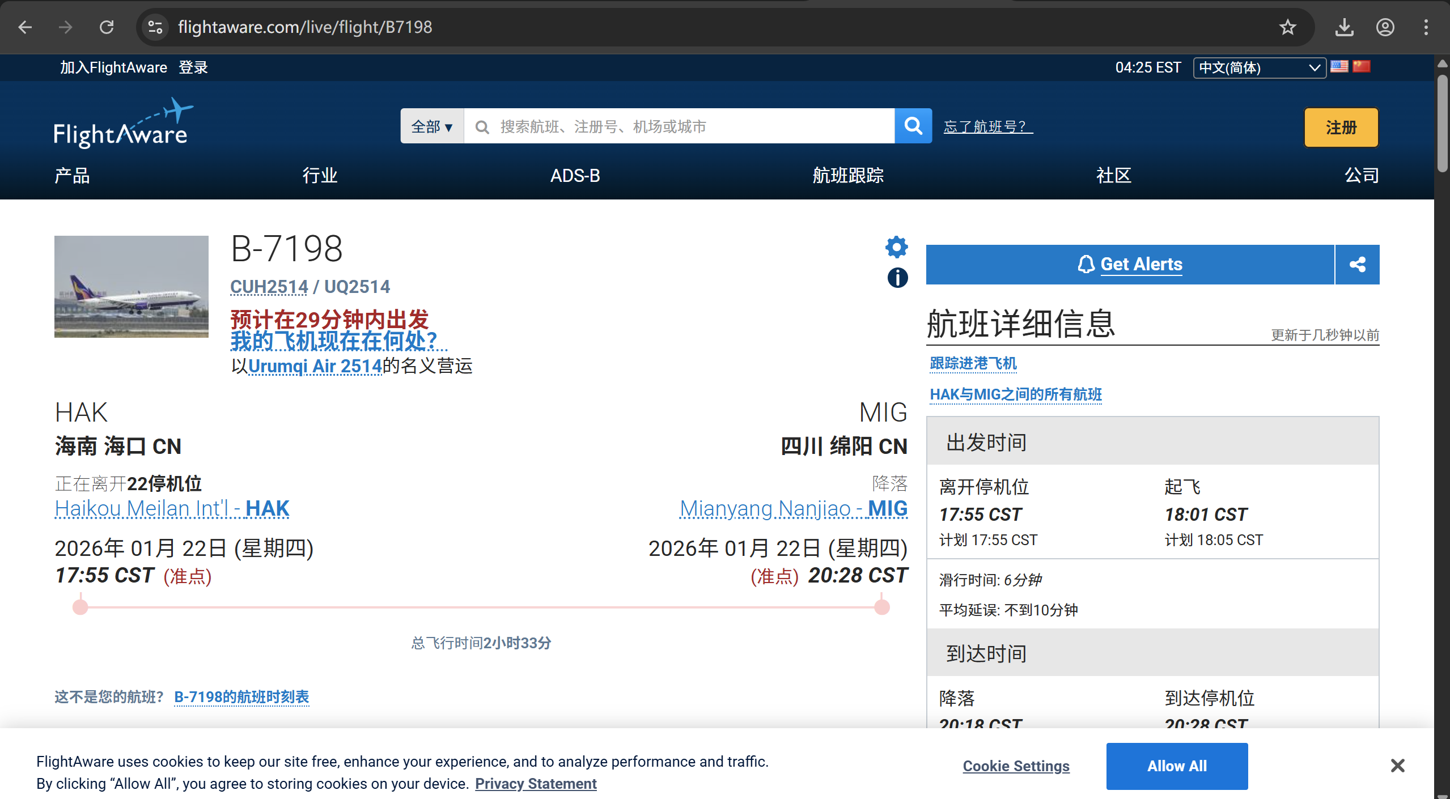
Task: Click the 跟踪进港飞机 link
Action: pyautogui.click(x=973, y=363)
